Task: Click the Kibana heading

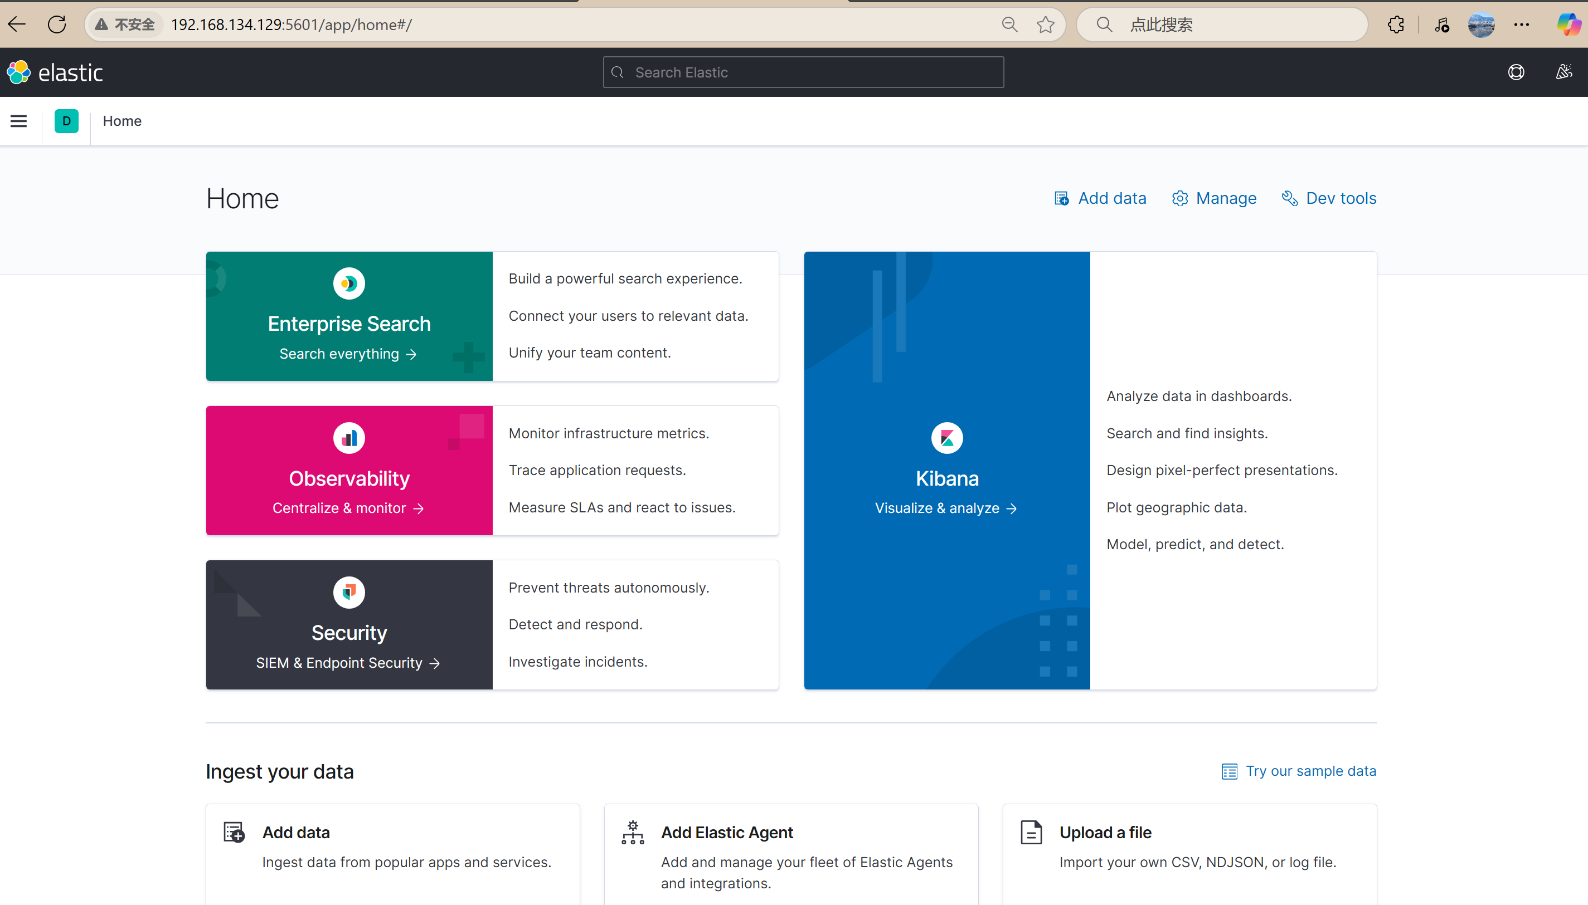Action: pos(946,478)
